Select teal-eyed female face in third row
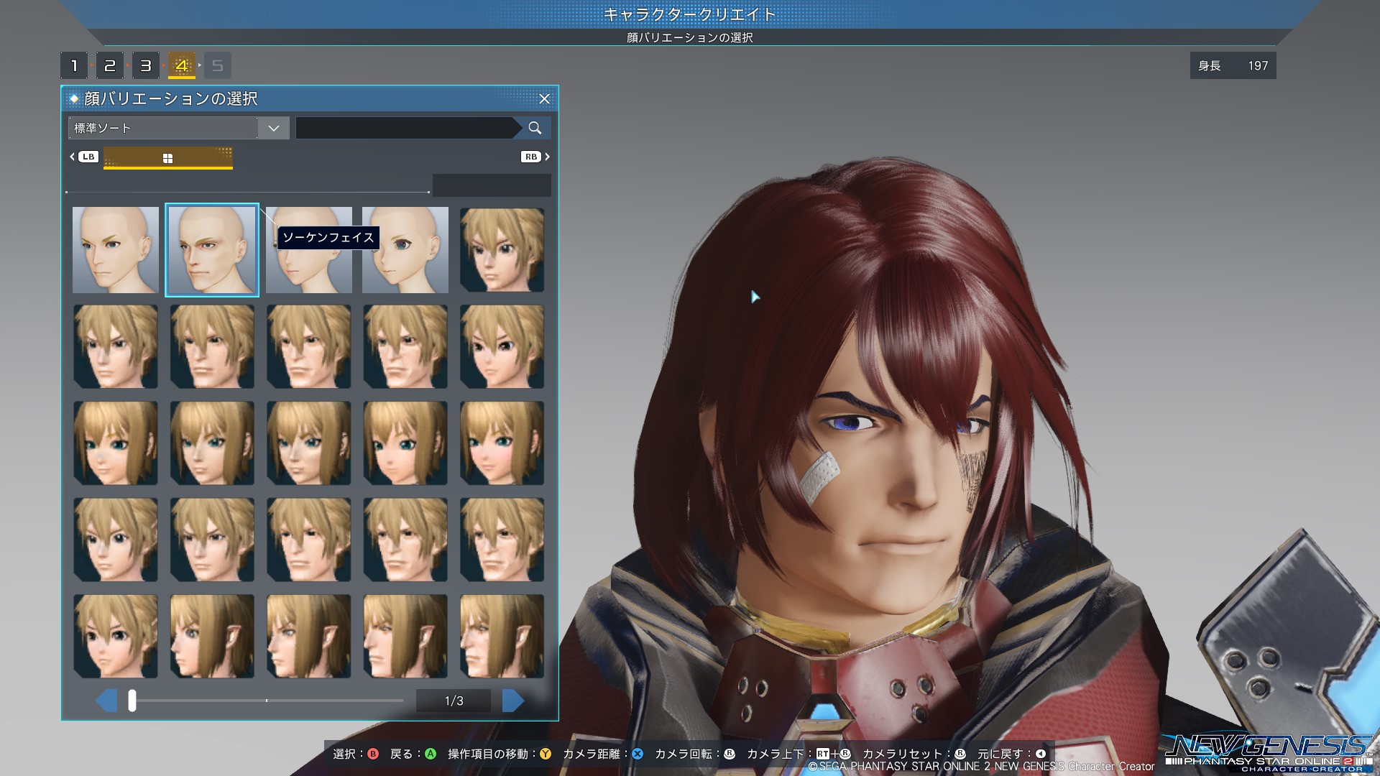The height and width of the screenshot is (776, 1380). pos(115,443)
